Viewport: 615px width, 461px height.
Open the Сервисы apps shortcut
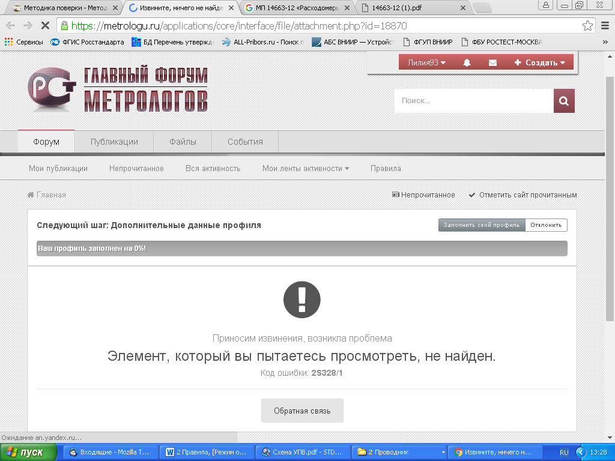coord(24,42)
